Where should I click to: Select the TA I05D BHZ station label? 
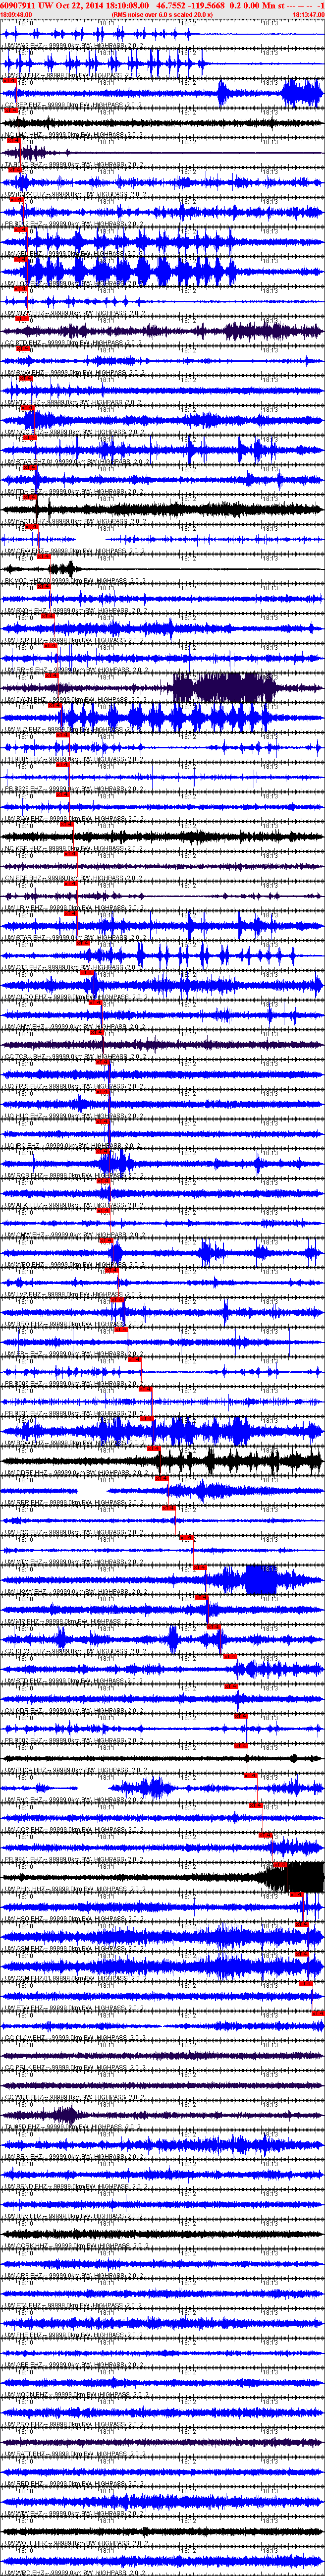click(x=74, y=2128)
